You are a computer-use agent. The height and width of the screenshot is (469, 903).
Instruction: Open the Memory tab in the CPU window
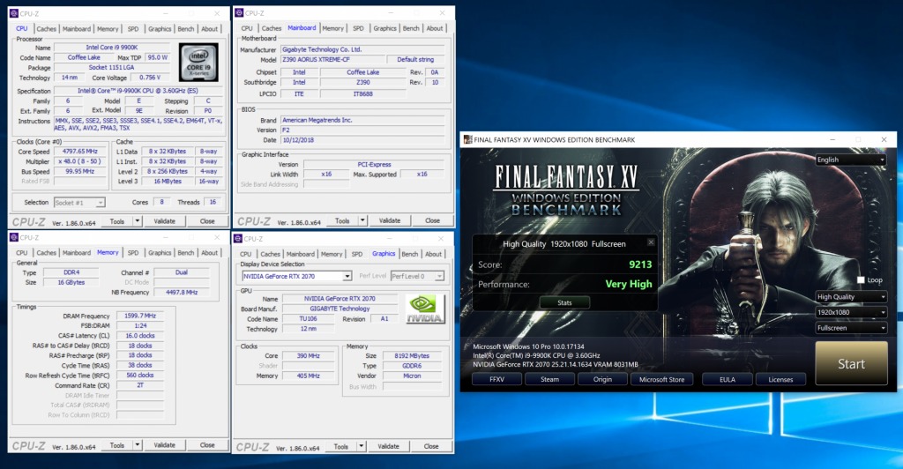tap(108, 29)
